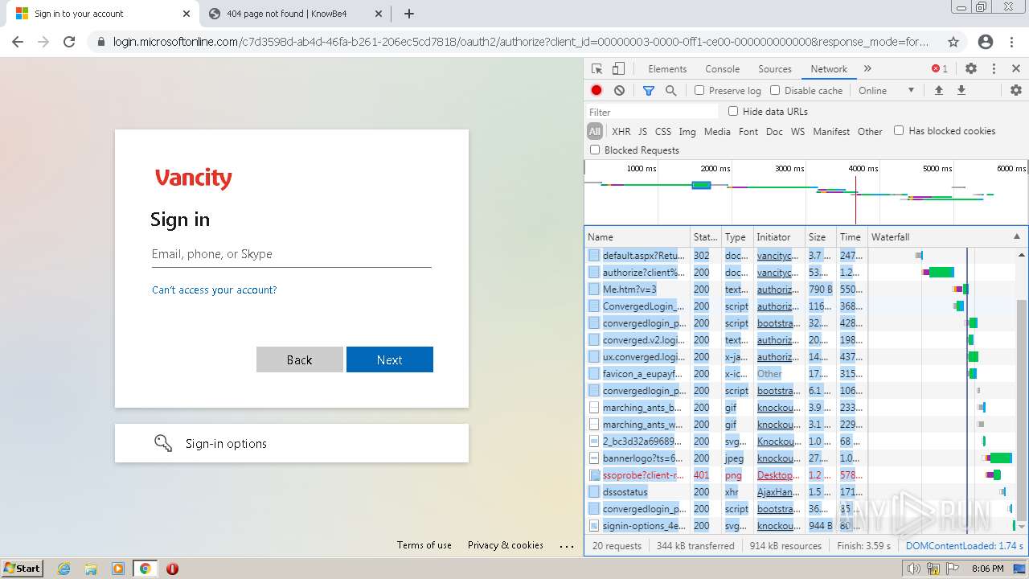Filter by JS request type
Viewport: 1029px width, 579px height.
click(x=642, y=132)
